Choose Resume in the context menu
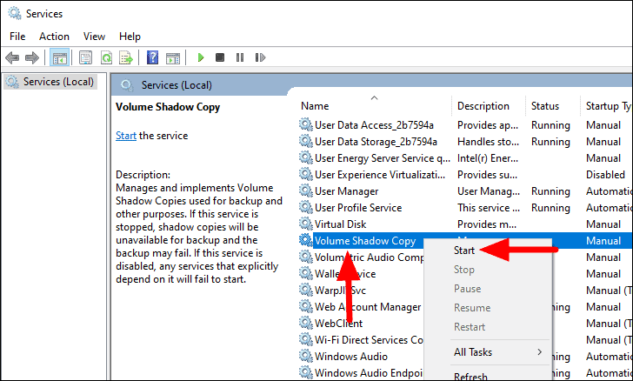Viewport: 633px width, 381px height. point(472,307)
